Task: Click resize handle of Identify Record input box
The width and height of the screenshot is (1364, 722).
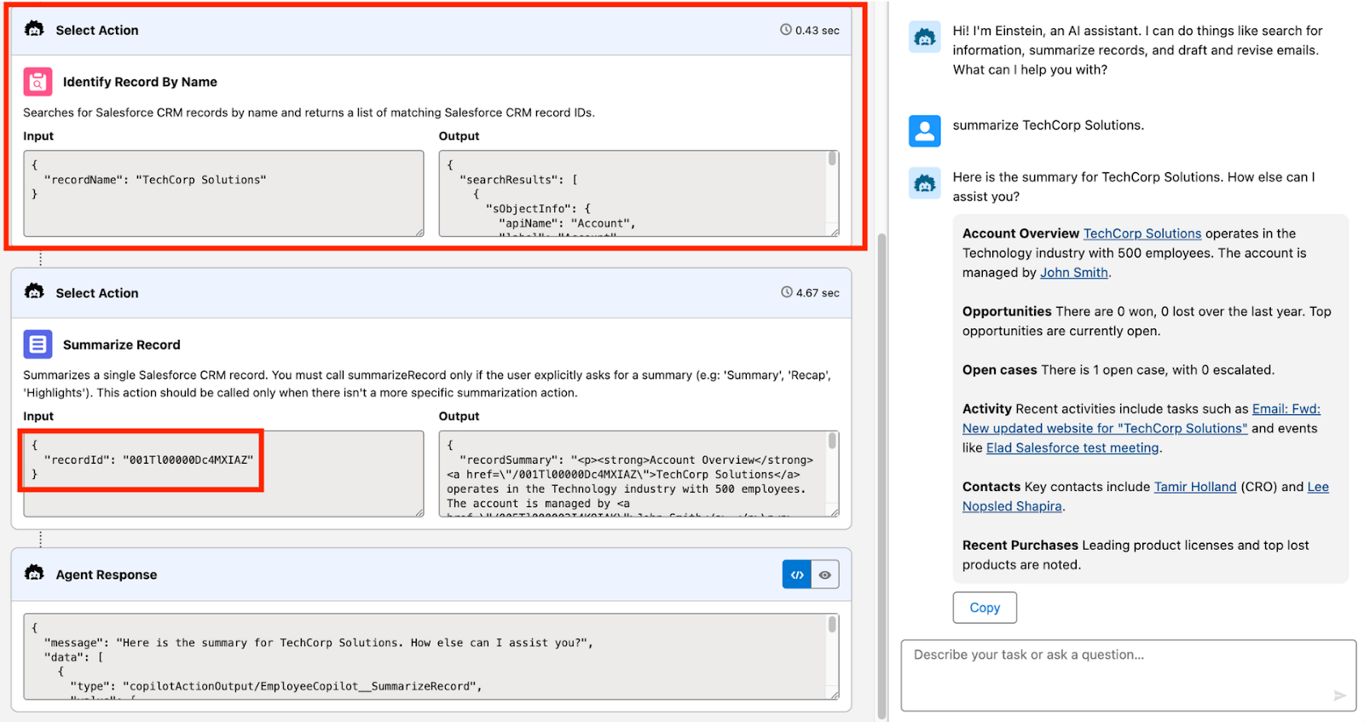Action: [419, 232]
